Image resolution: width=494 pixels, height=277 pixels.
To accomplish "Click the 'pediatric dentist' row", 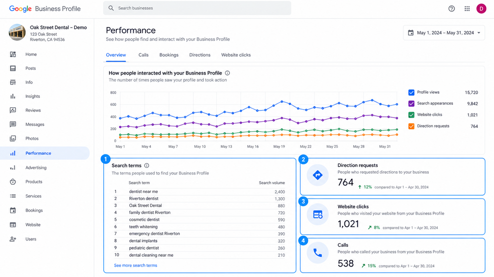I will pyautogui.click(x=199, y=248).
